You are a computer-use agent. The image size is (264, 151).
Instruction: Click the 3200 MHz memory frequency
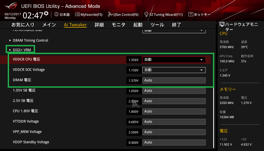pos(227,103)
